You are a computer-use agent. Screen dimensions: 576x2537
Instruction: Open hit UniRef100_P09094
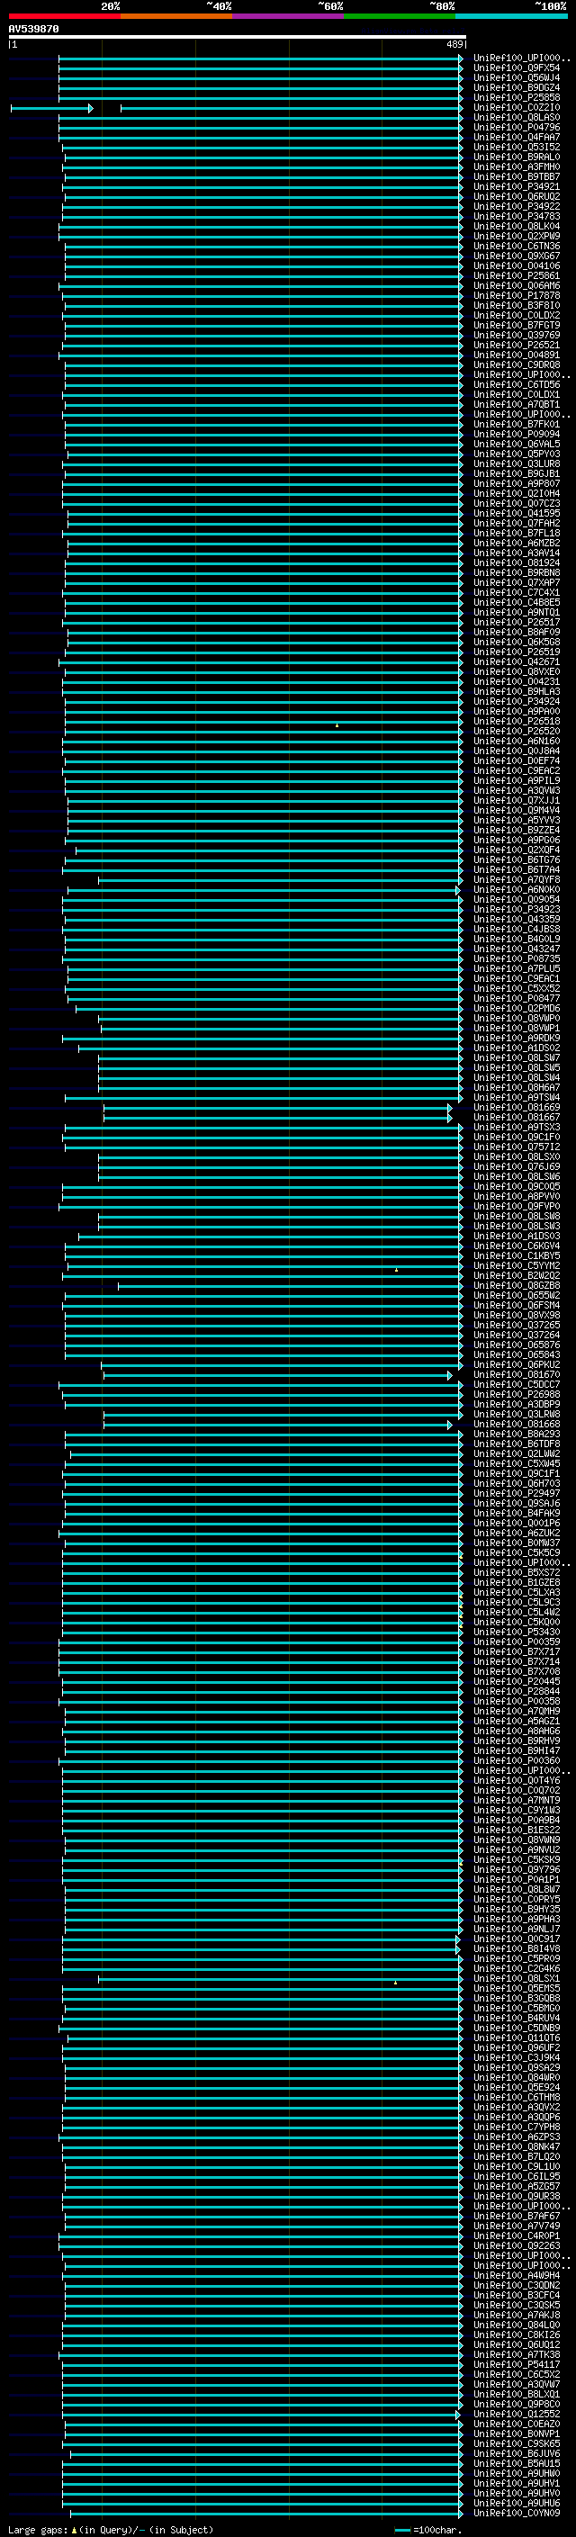pos(516,434)
